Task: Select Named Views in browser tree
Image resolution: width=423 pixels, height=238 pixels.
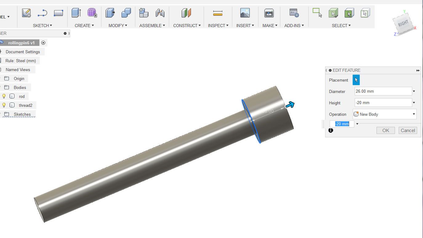Action: click(18, 70)
